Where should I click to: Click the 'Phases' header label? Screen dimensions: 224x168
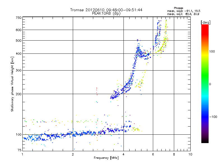178,8
